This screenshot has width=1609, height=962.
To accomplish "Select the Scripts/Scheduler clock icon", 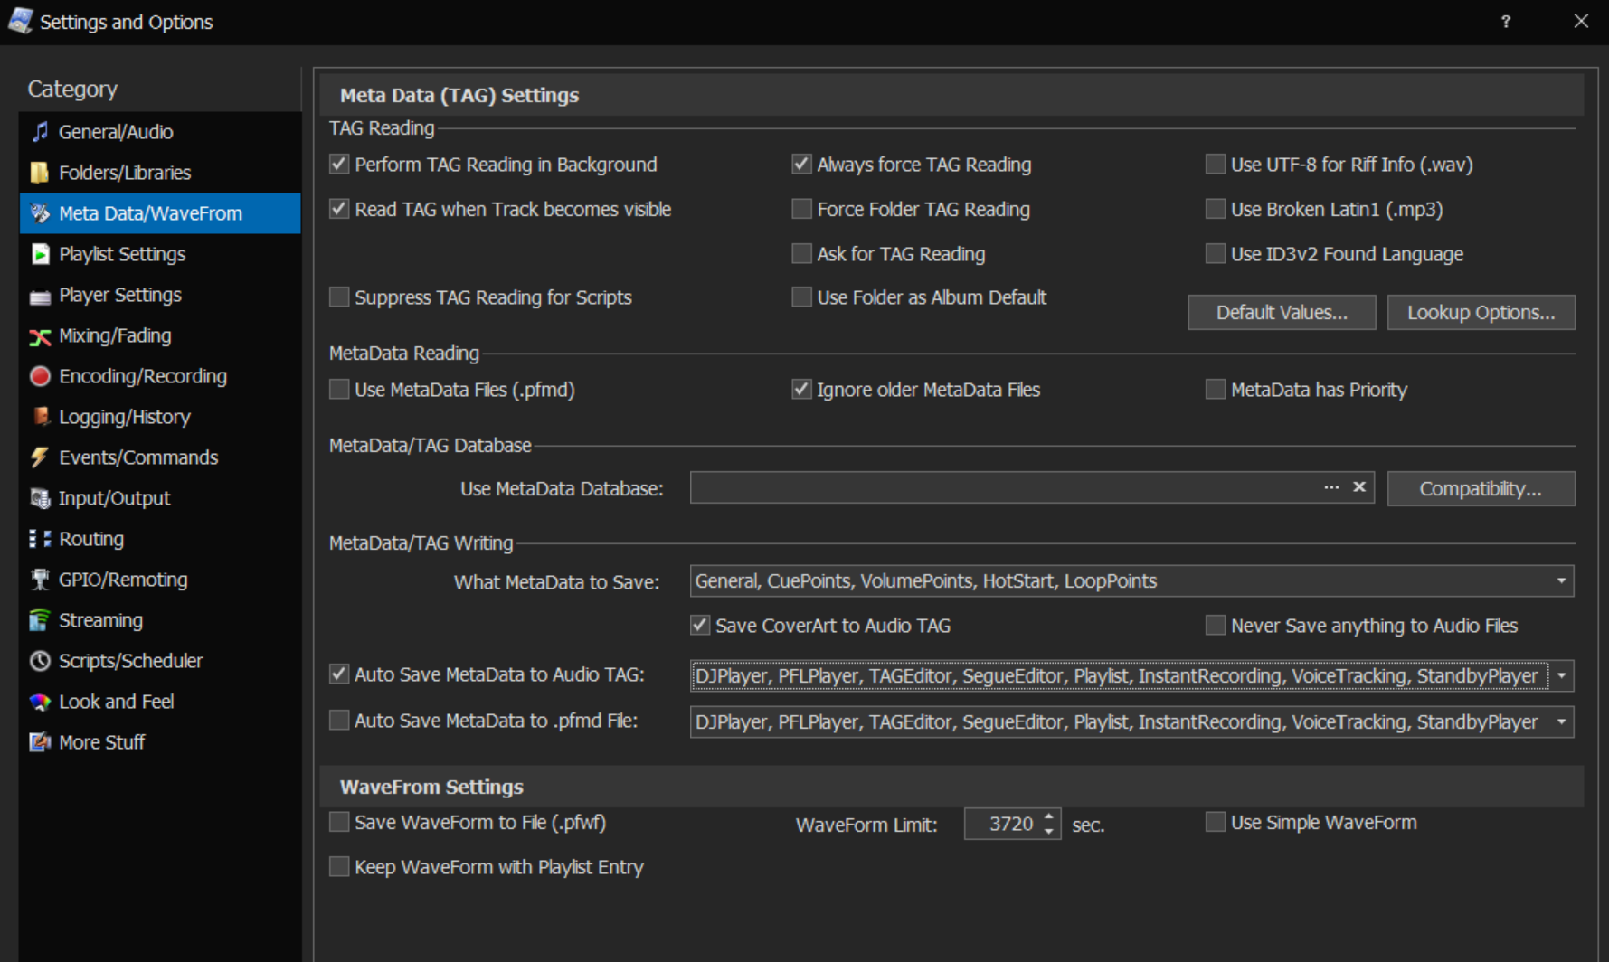I will coord(40,661).
